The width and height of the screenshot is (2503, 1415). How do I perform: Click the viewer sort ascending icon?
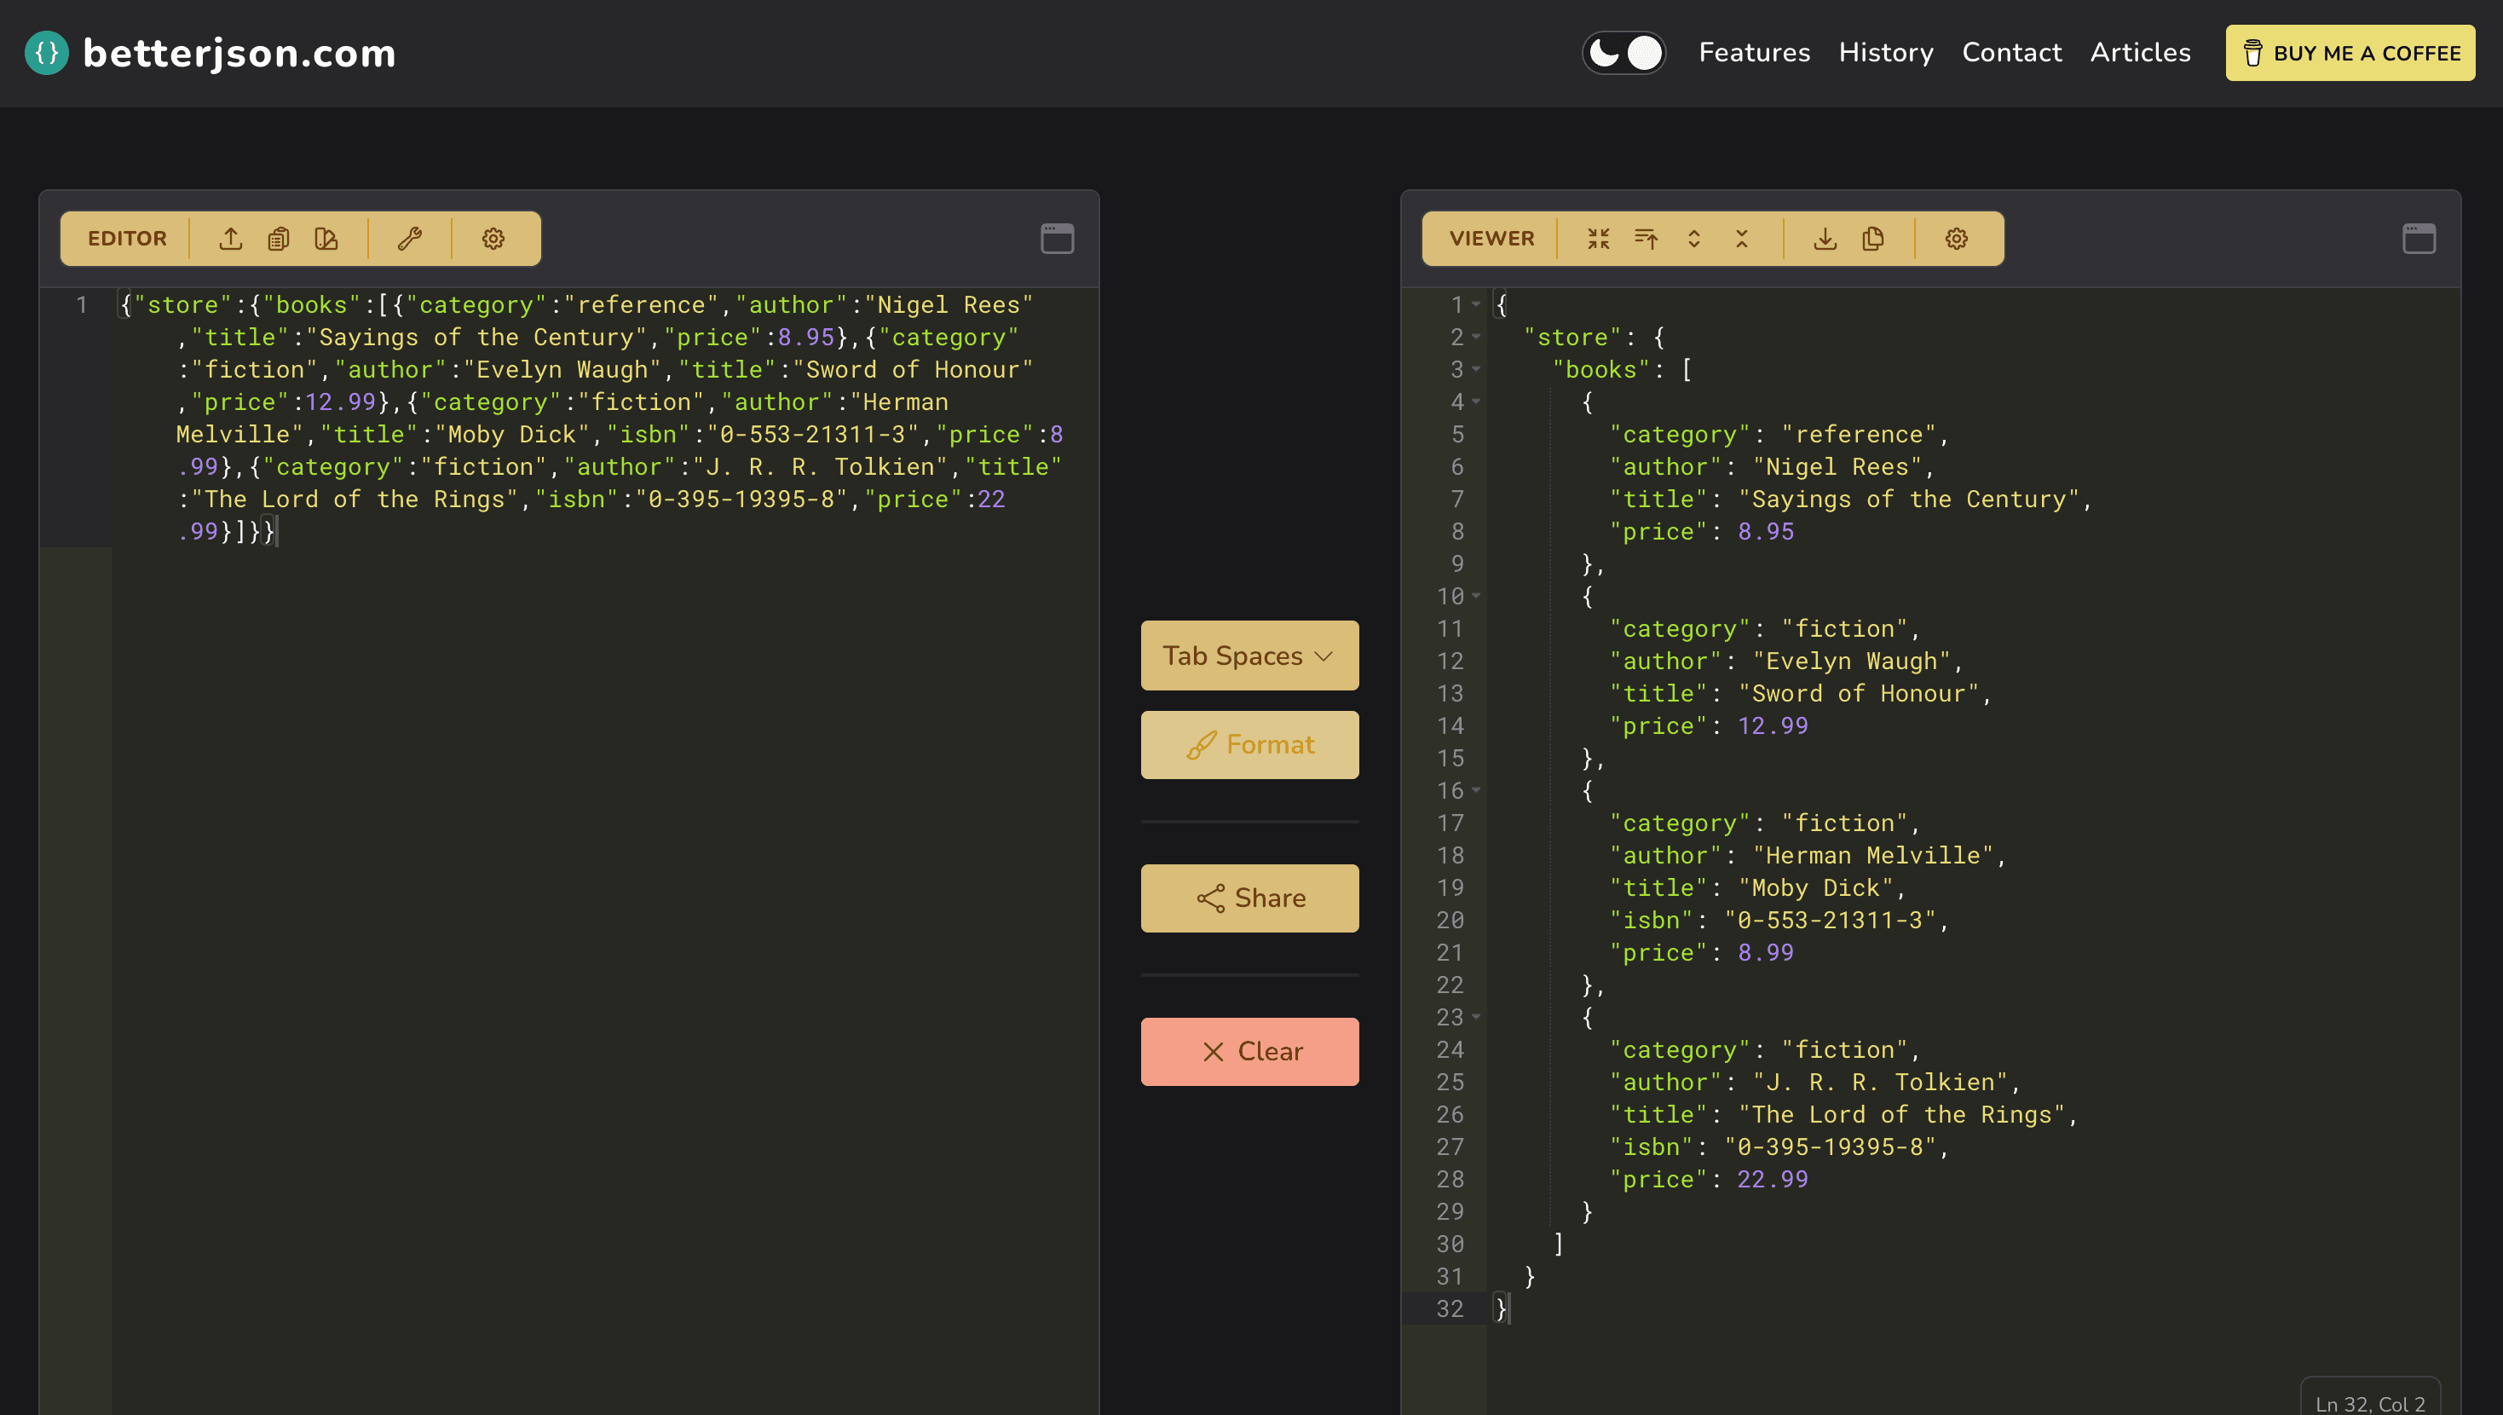(1646, 239)
